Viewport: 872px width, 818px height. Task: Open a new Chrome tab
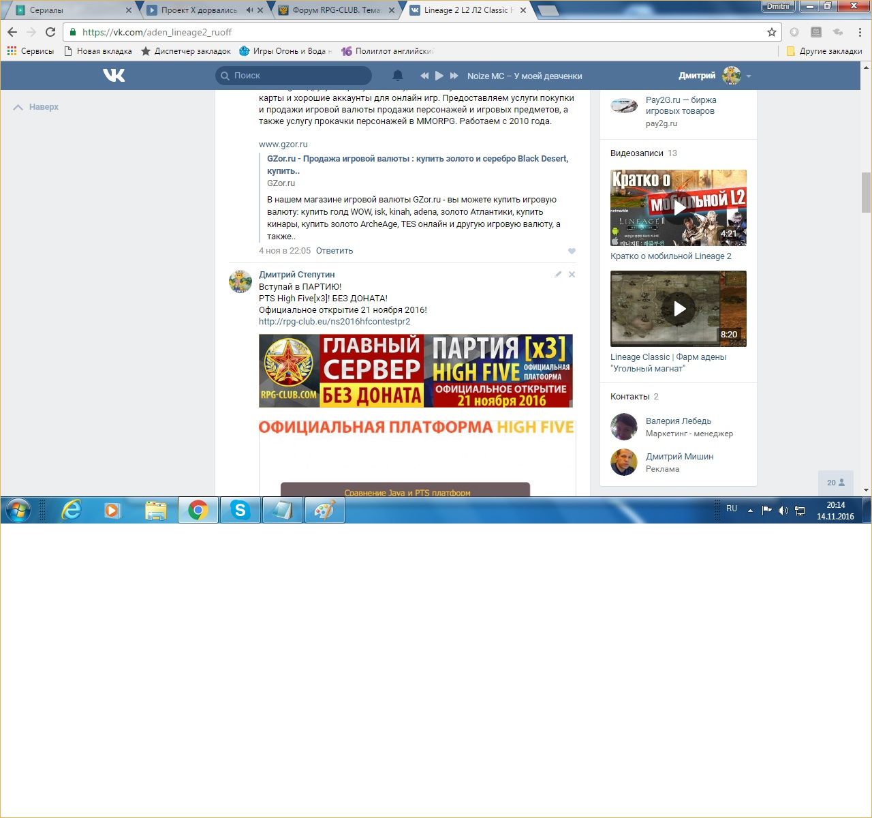point(548,10)
